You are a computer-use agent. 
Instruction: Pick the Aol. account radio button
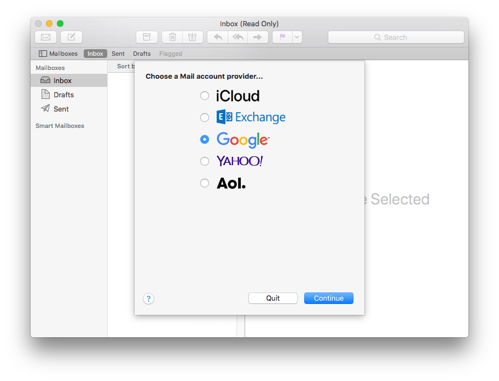pos(205,183)
